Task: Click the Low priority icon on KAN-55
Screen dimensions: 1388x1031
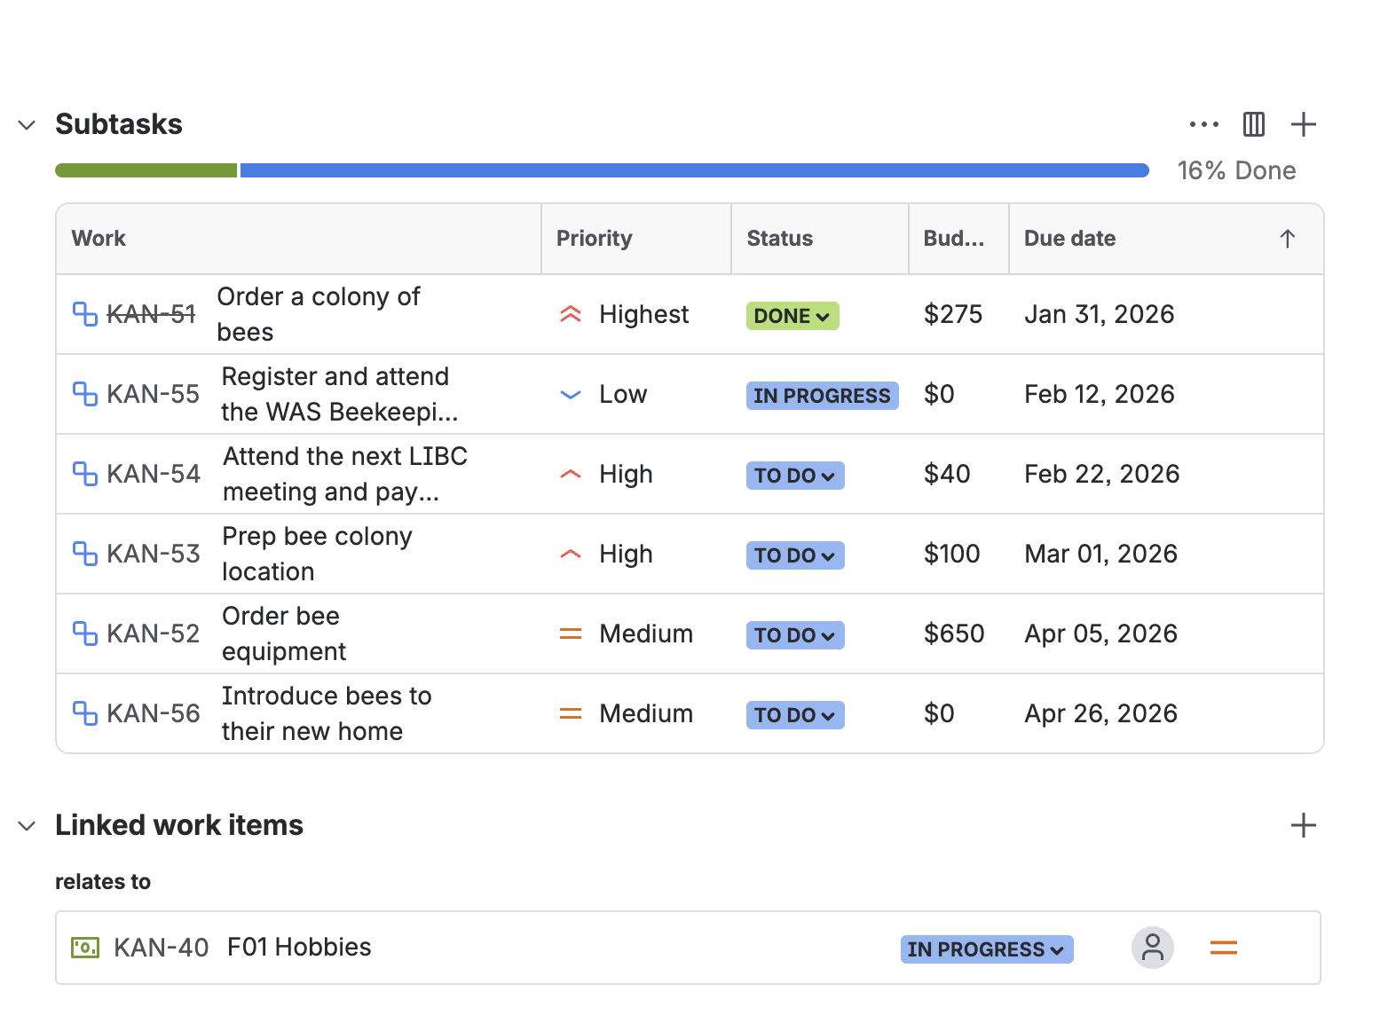Action: (x=571, y=394)
